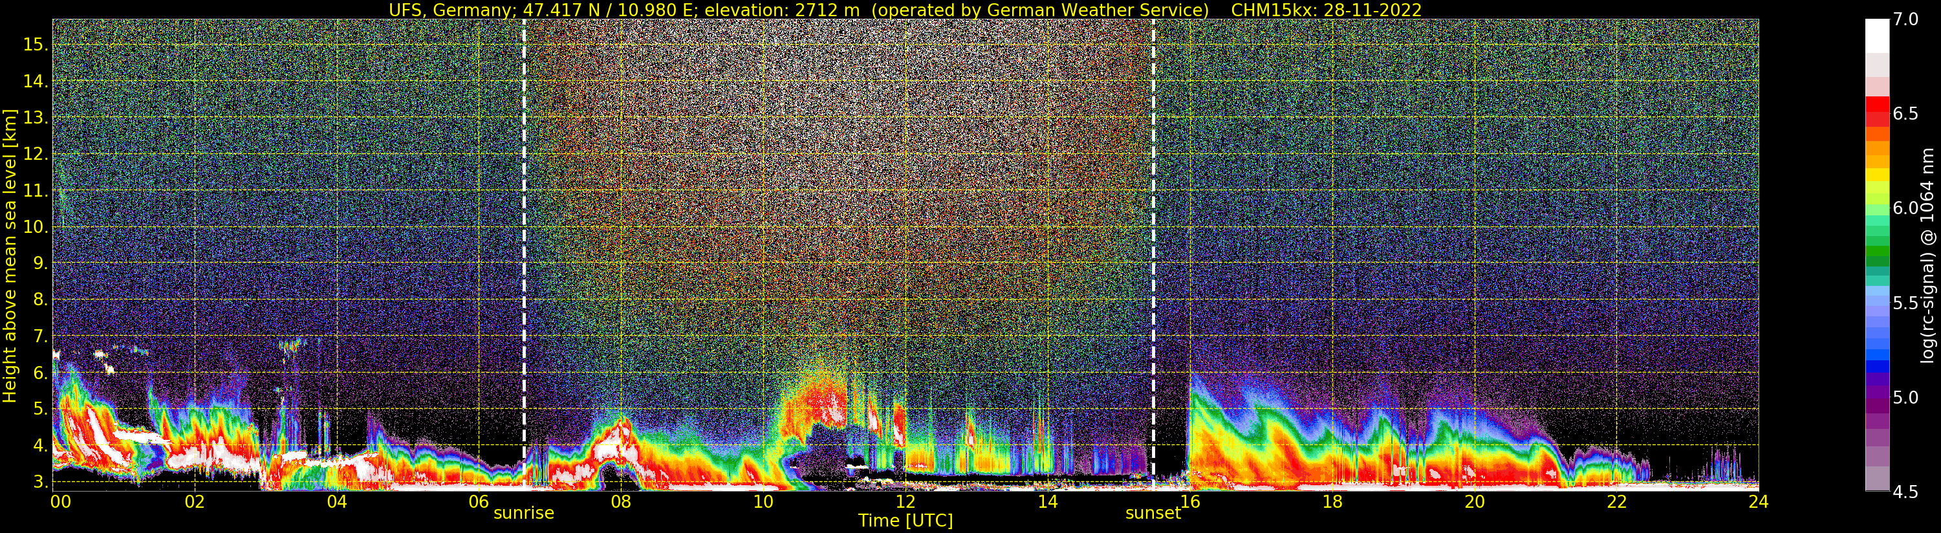Select the colorbar tick value "4.5"
This screenshot has height=533, width=1941.
(1905, 492)
